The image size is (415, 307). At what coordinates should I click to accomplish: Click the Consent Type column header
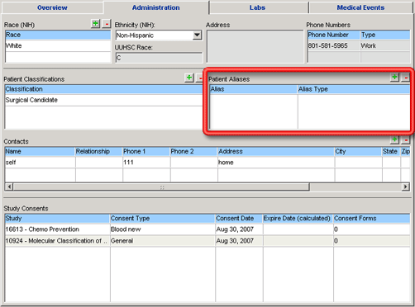point(163,219)
